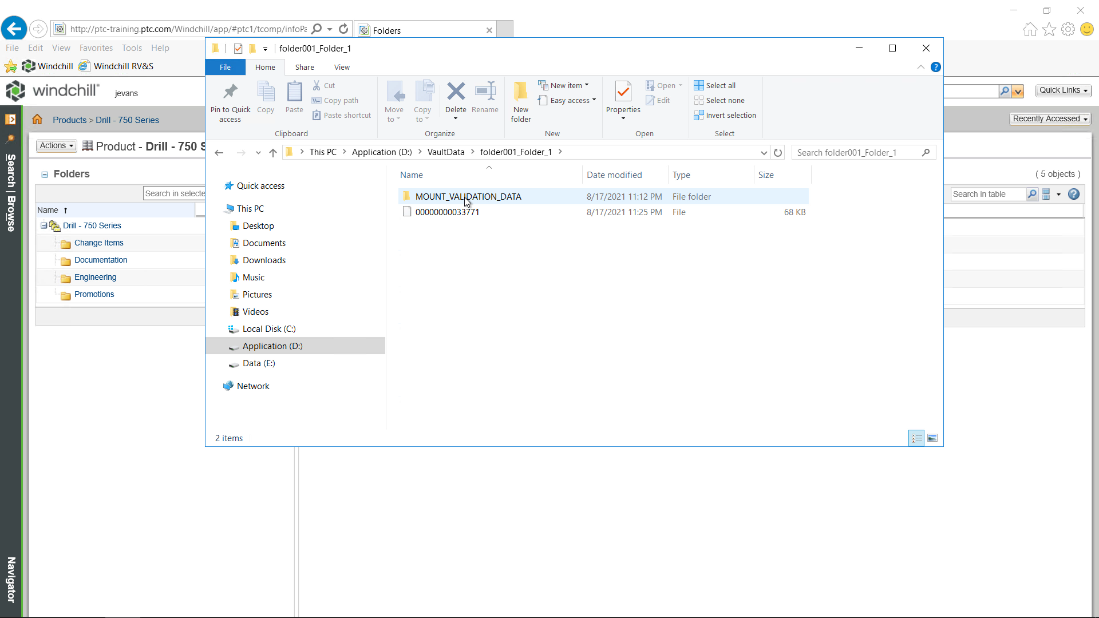Refresh the Explorer address bar

point(778,152)
